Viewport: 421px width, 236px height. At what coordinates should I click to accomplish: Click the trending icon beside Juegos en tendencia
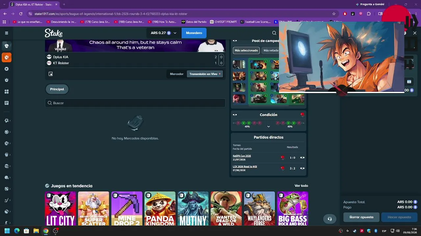tap(47, 186)
